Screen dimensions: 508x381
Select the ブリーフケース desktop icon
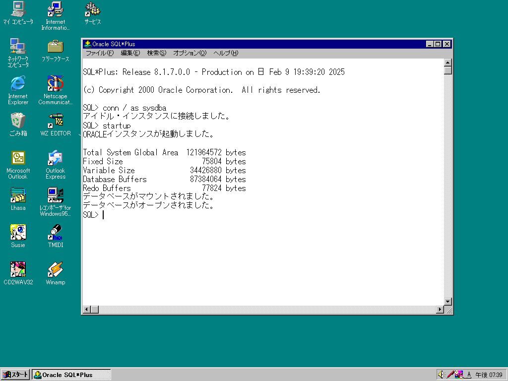point(56,51)
